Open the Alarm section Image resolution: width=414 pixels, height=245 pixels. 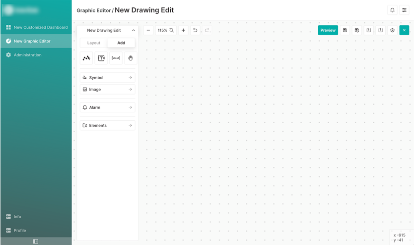108,107
